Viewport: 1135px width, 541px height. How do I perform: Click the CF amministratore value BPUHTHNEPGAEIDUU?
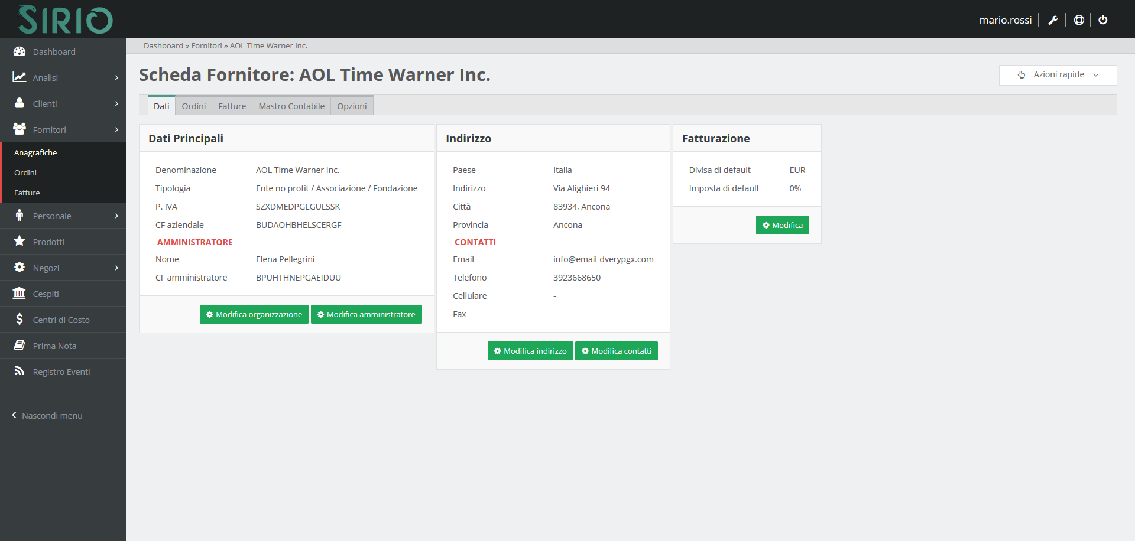coord(299,278)
